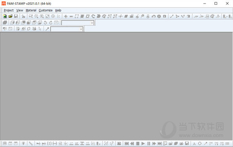Toggle the light bulb icon

(x=23, y=143)
